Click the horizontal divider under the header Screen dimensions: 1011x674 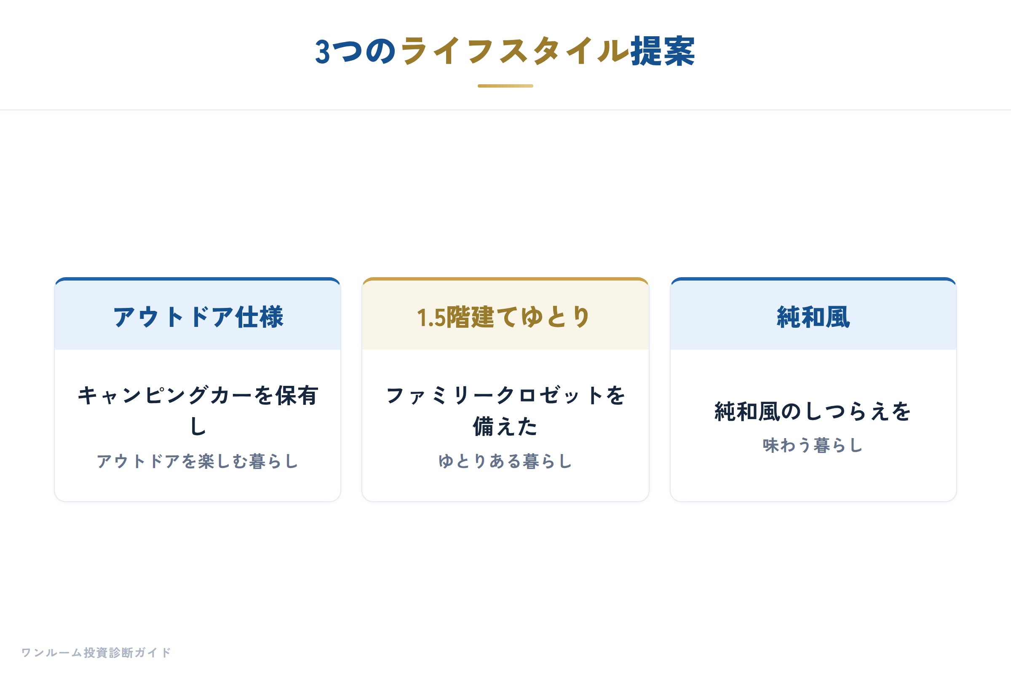[x=505, y=110]
